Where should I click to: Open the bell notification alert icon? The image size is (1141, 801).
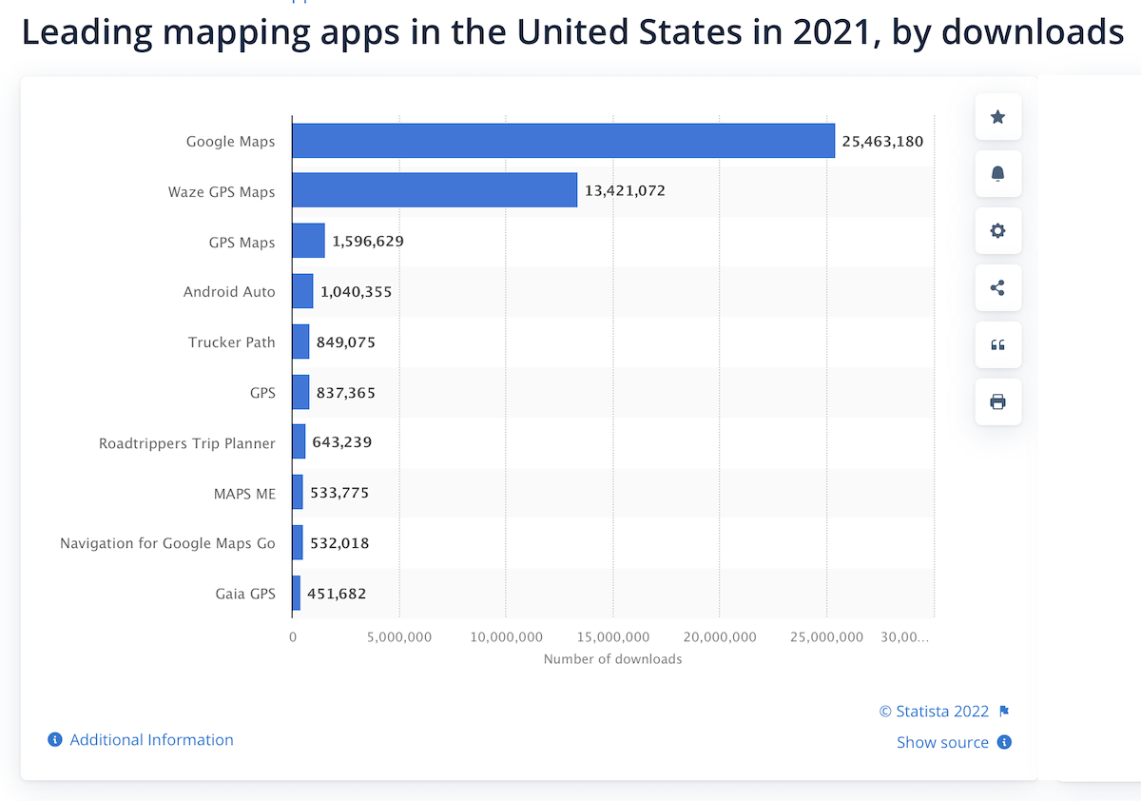997,173
